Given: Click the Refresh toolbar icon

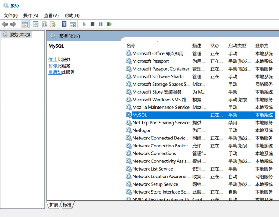Looking at the screenshot, I should tap(44, 24).
